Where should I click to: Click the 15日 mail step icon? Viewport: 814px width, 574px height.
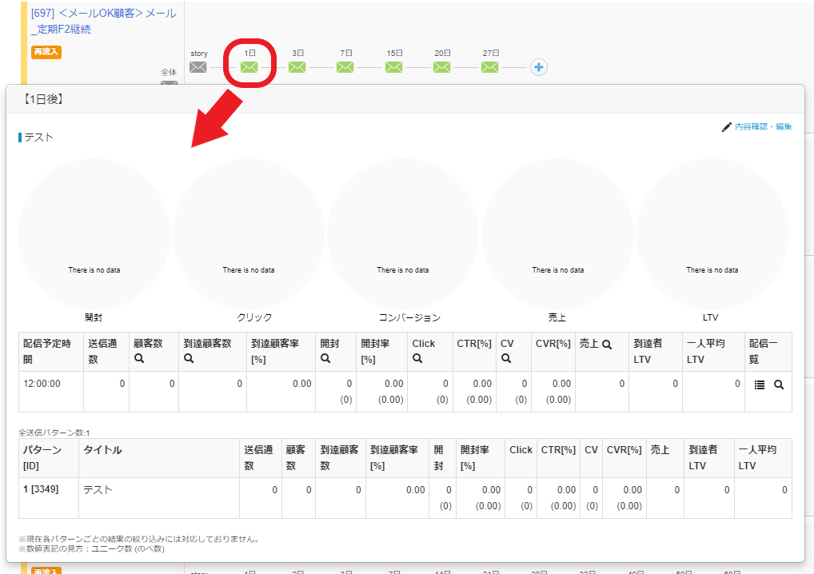pos(394,67)
